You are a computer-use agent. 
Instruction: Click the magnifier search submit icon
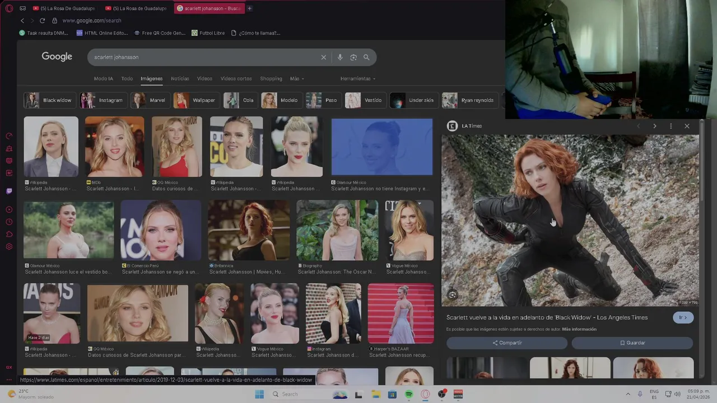coord(366,57)
